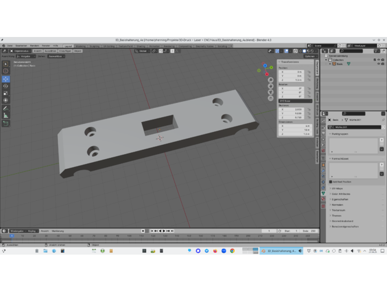
Task: Pick the Annotate tool
Action: pos(6,108)
